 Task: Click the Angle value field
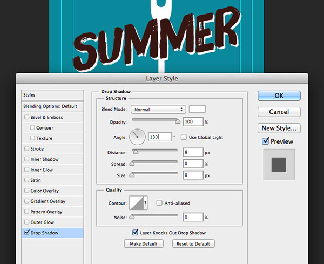160,137
